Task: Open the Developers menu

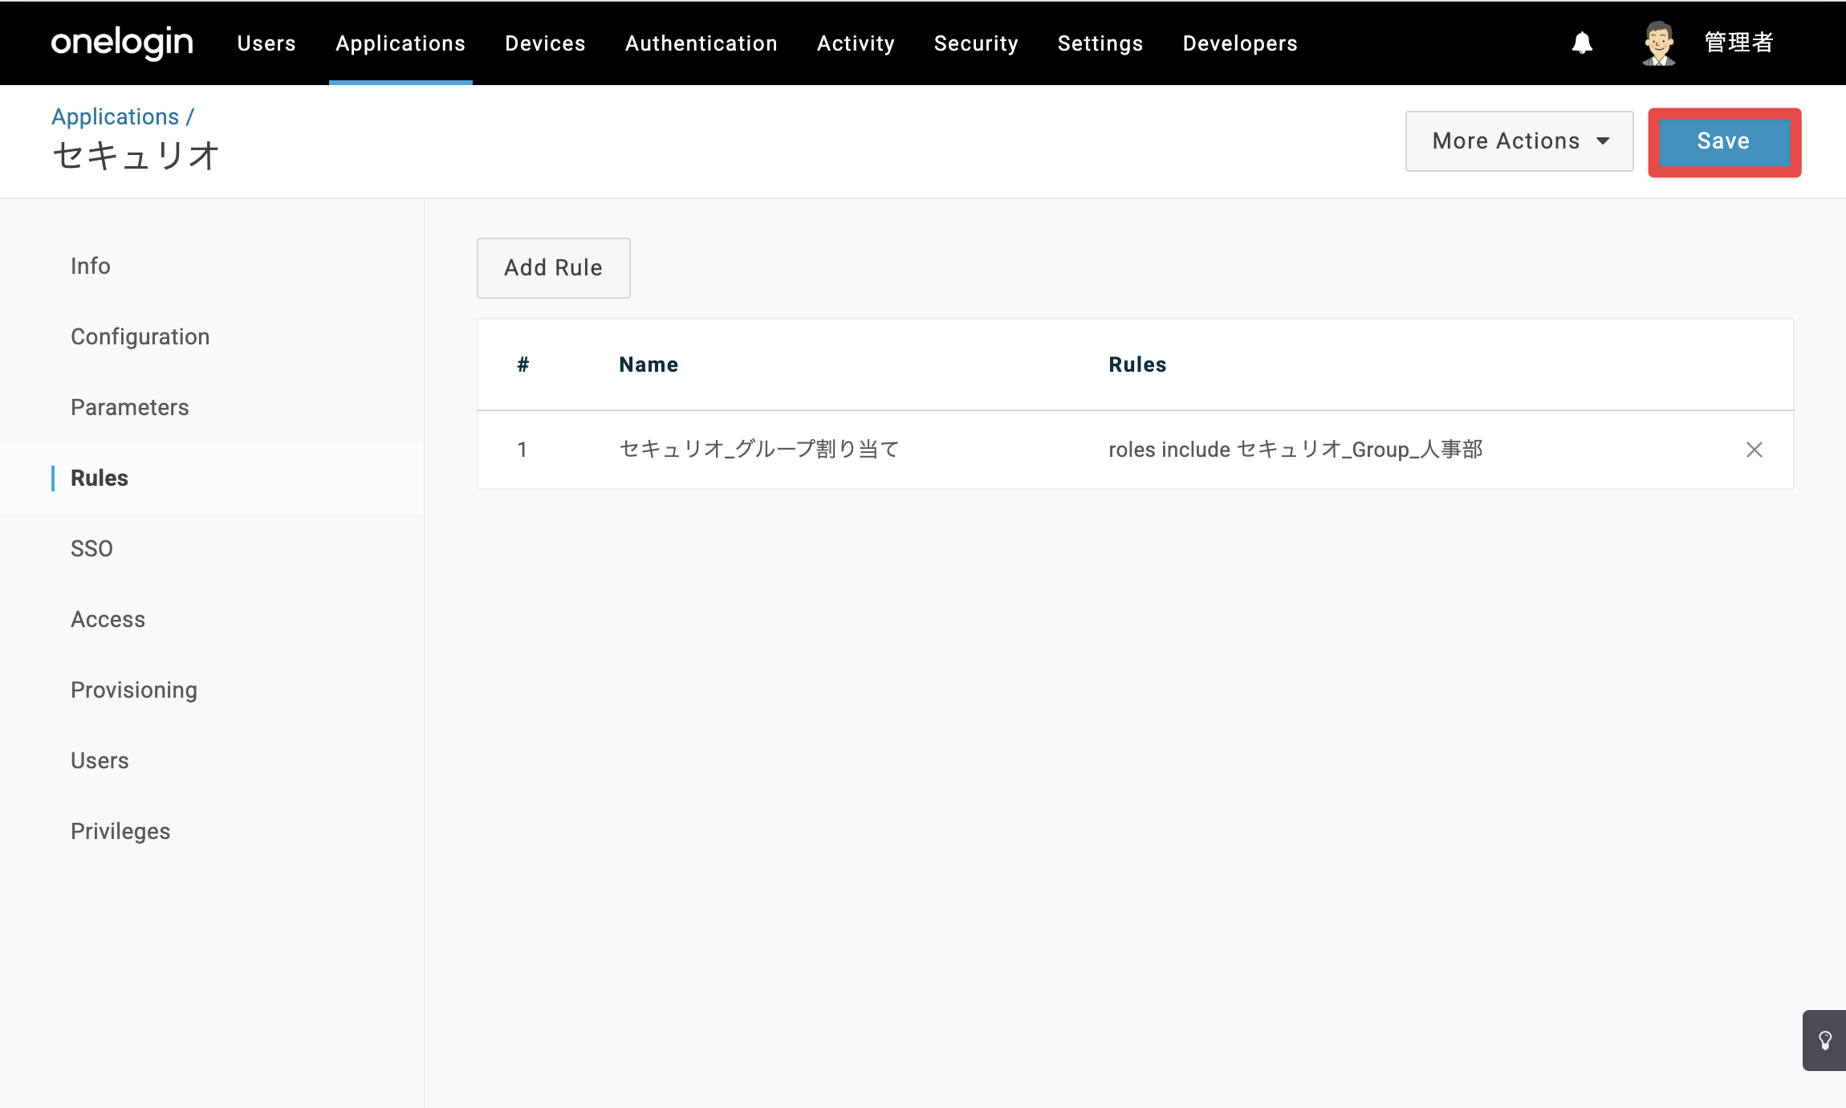Action: [x=1240, y=43]
